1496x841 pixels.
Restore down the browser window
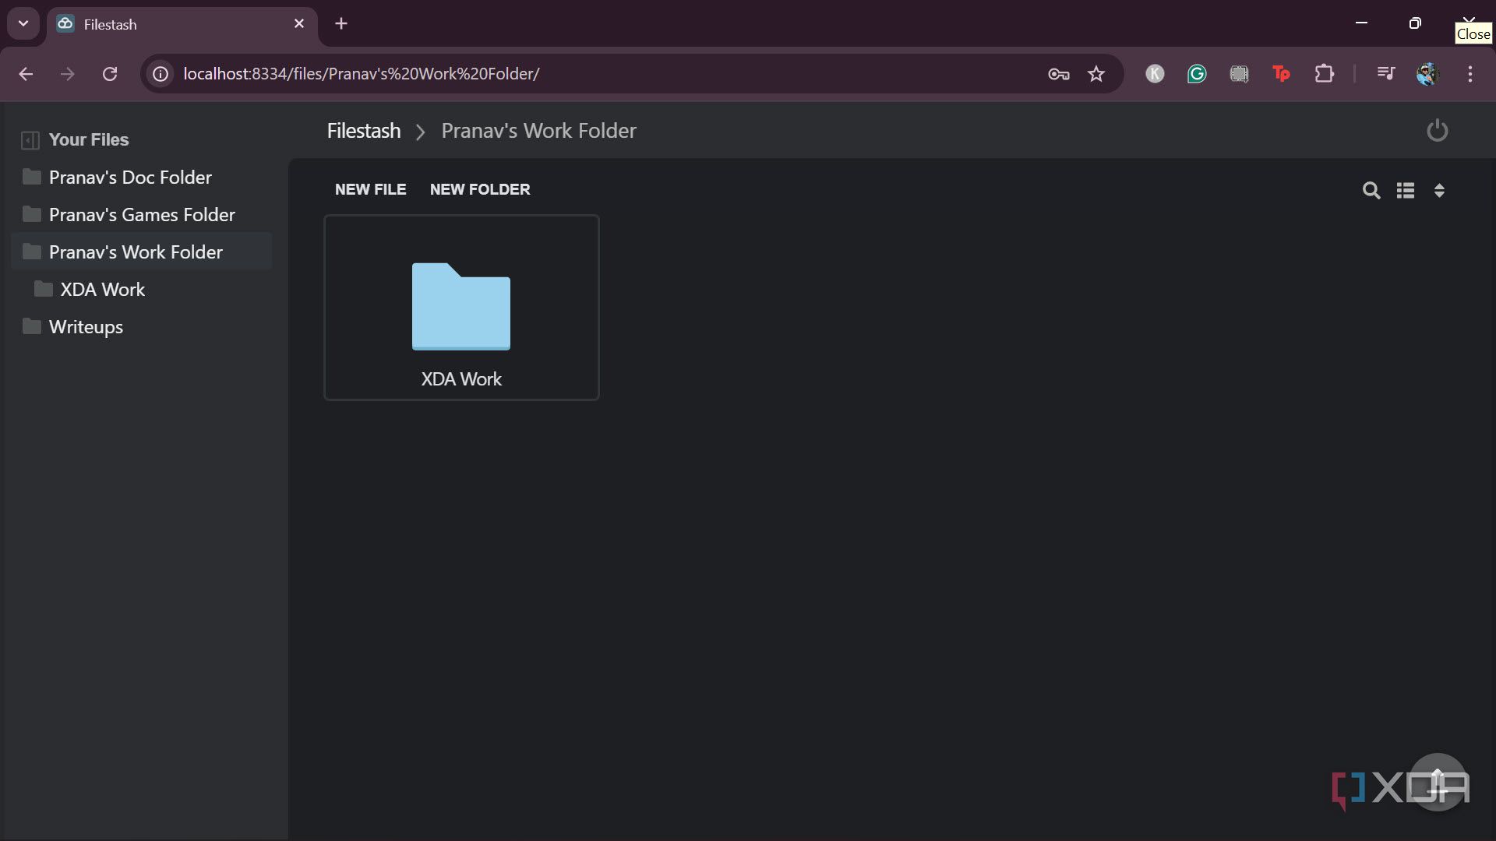1415,23
